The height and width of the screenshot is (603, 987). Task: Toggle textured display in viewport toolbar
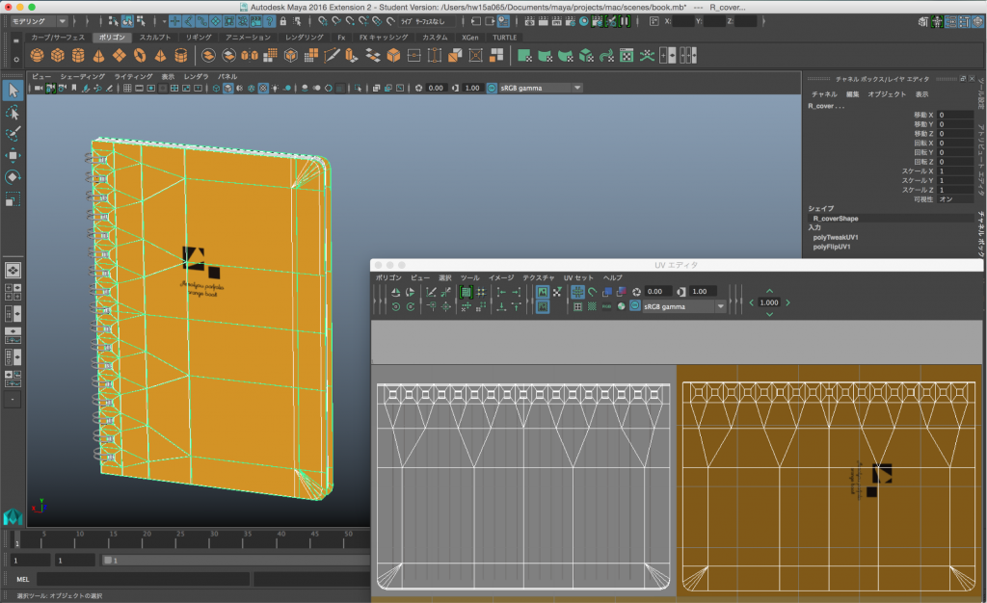(263, 88)
